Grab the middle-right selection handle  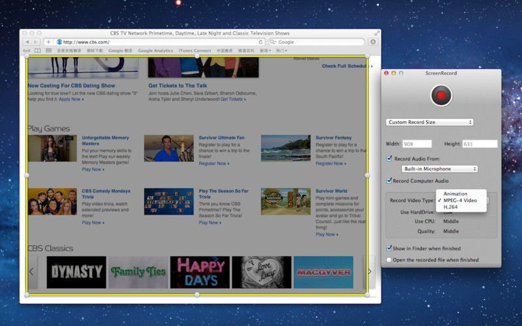(x=367, y=175)
